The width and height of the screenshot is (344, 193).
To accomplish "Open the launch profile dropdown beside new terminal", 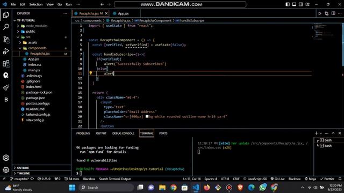I will [x=321, y=133].
